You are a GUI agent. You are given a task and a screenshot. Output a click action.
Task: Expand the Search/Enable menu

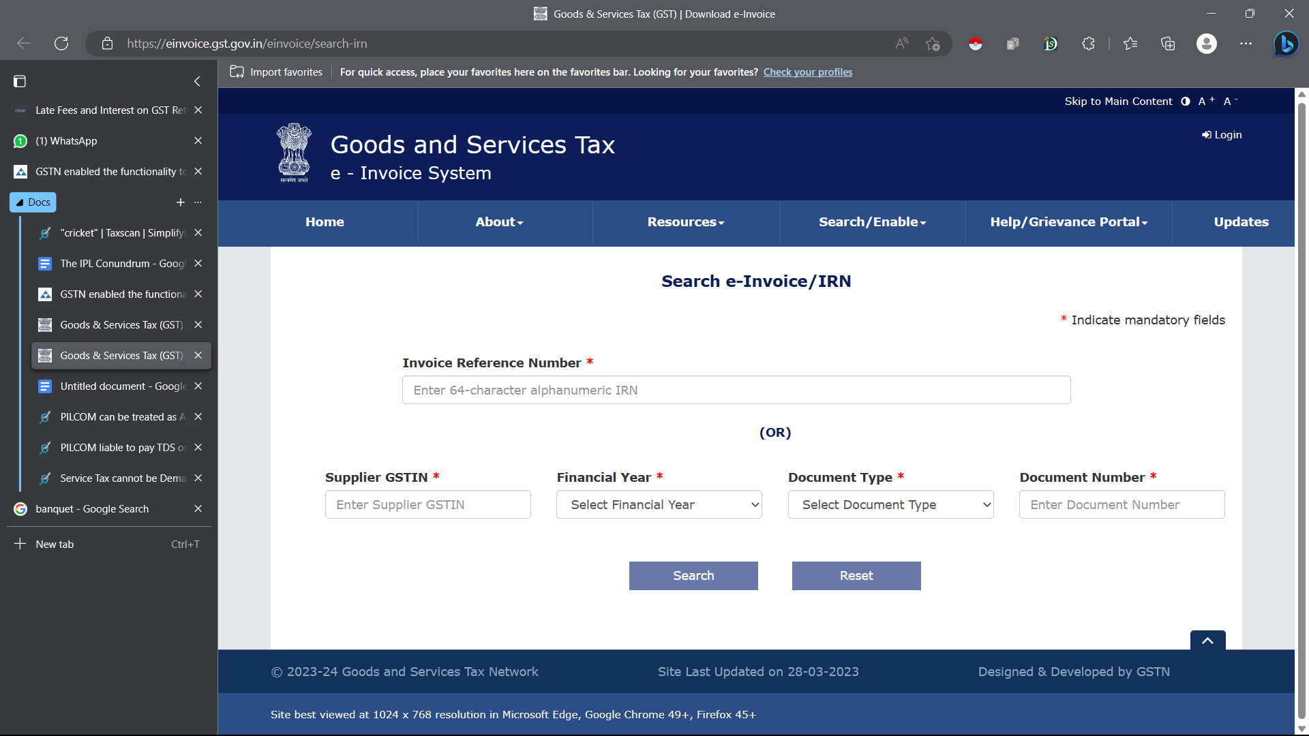click(x=872, y=222)
